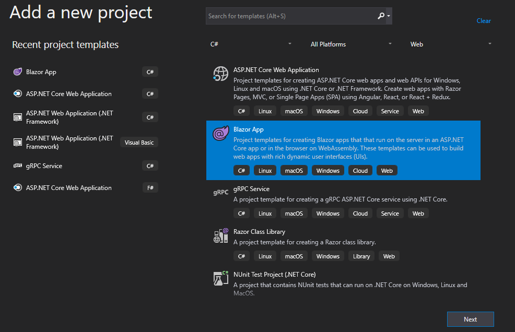The width and height of the screenshot is (515, 332).
Task: Click the F# ASP.NET Core Web Application icon
Action: pyautogui.click(x=18, y=187)
